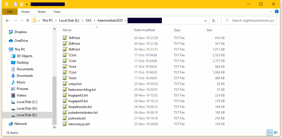Sort files by Date modified column

[144, 30]
